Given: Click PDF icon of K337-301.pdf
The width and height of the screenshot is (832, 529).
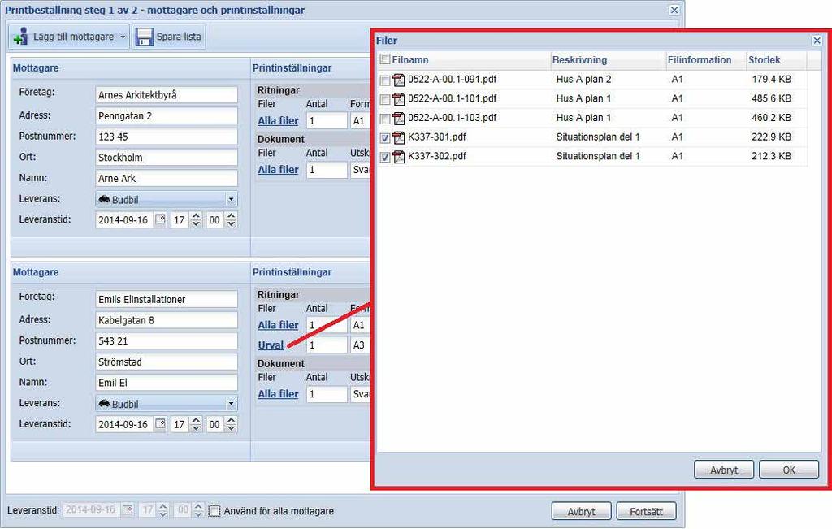Looking at the screenshot, I should (x=398, y=137).
